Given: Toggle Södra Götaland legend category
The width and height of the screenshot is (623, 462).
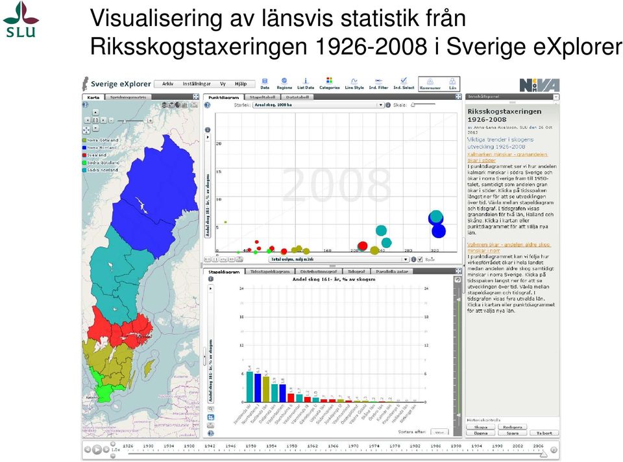Looking at the screenshot, I should point(101,162).
